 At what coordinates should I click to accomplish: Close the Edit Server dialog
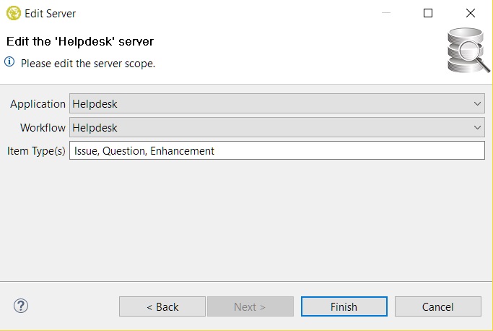[x=471, y=13]
